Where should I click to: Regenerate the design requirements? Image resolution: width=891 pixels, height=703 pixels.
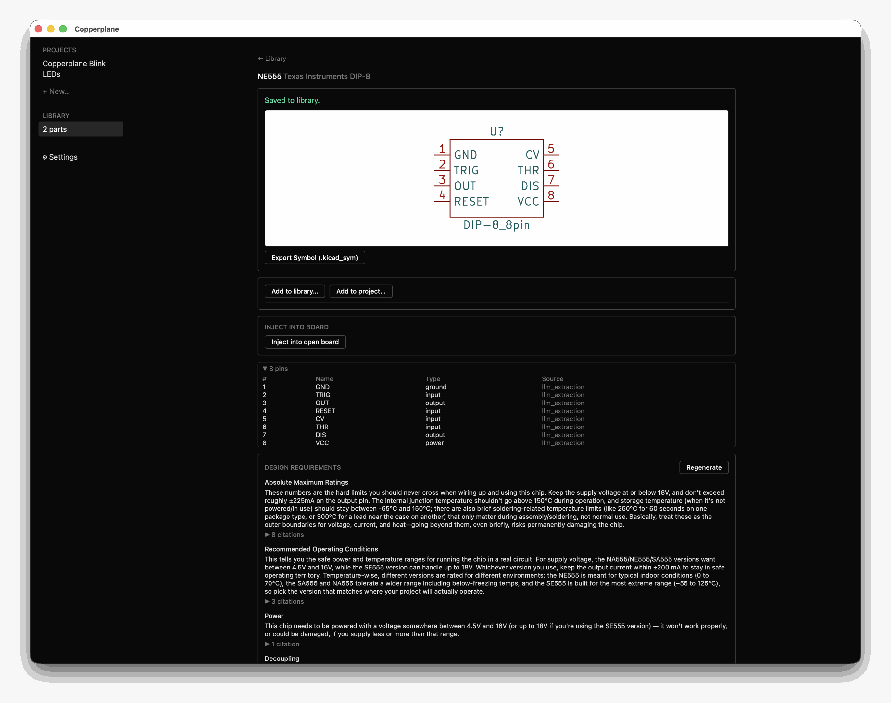tap(703, 467)
